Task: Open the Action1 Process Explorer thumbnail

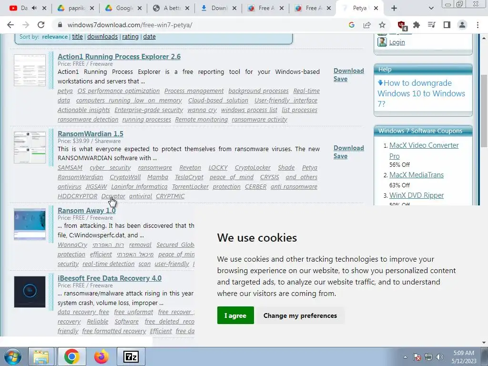Action: tap(30, 70)
